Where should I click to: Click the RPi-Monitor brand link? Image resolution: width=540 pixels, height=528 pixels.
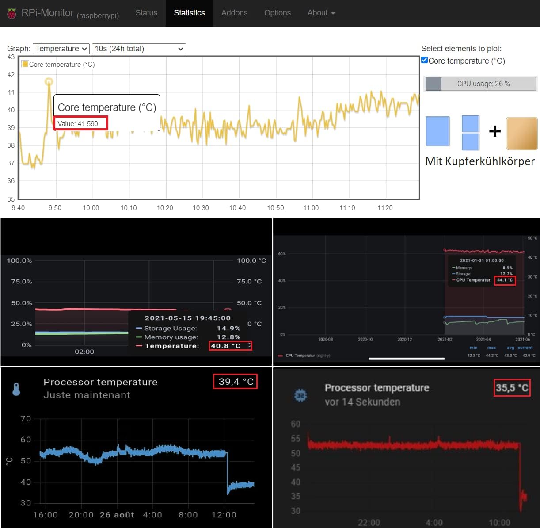click(47, 13)
